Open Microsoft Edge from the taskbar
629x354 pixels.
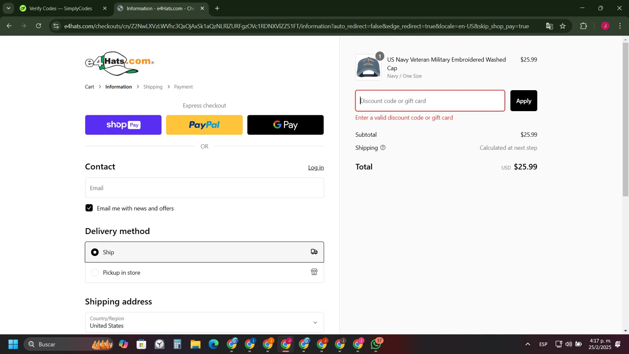tap(213, 344)
